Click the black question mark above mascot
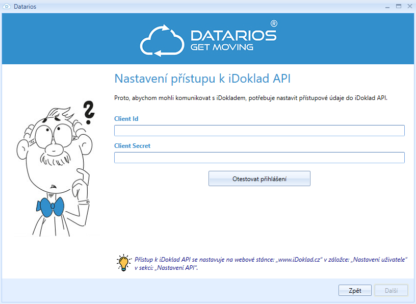Viewport: 416px width, 304px height. pos(89,113)
